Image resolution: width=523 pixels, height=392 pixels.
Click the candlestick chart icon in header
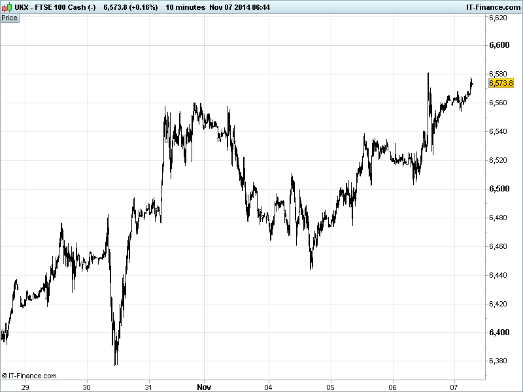click(7, 7)
